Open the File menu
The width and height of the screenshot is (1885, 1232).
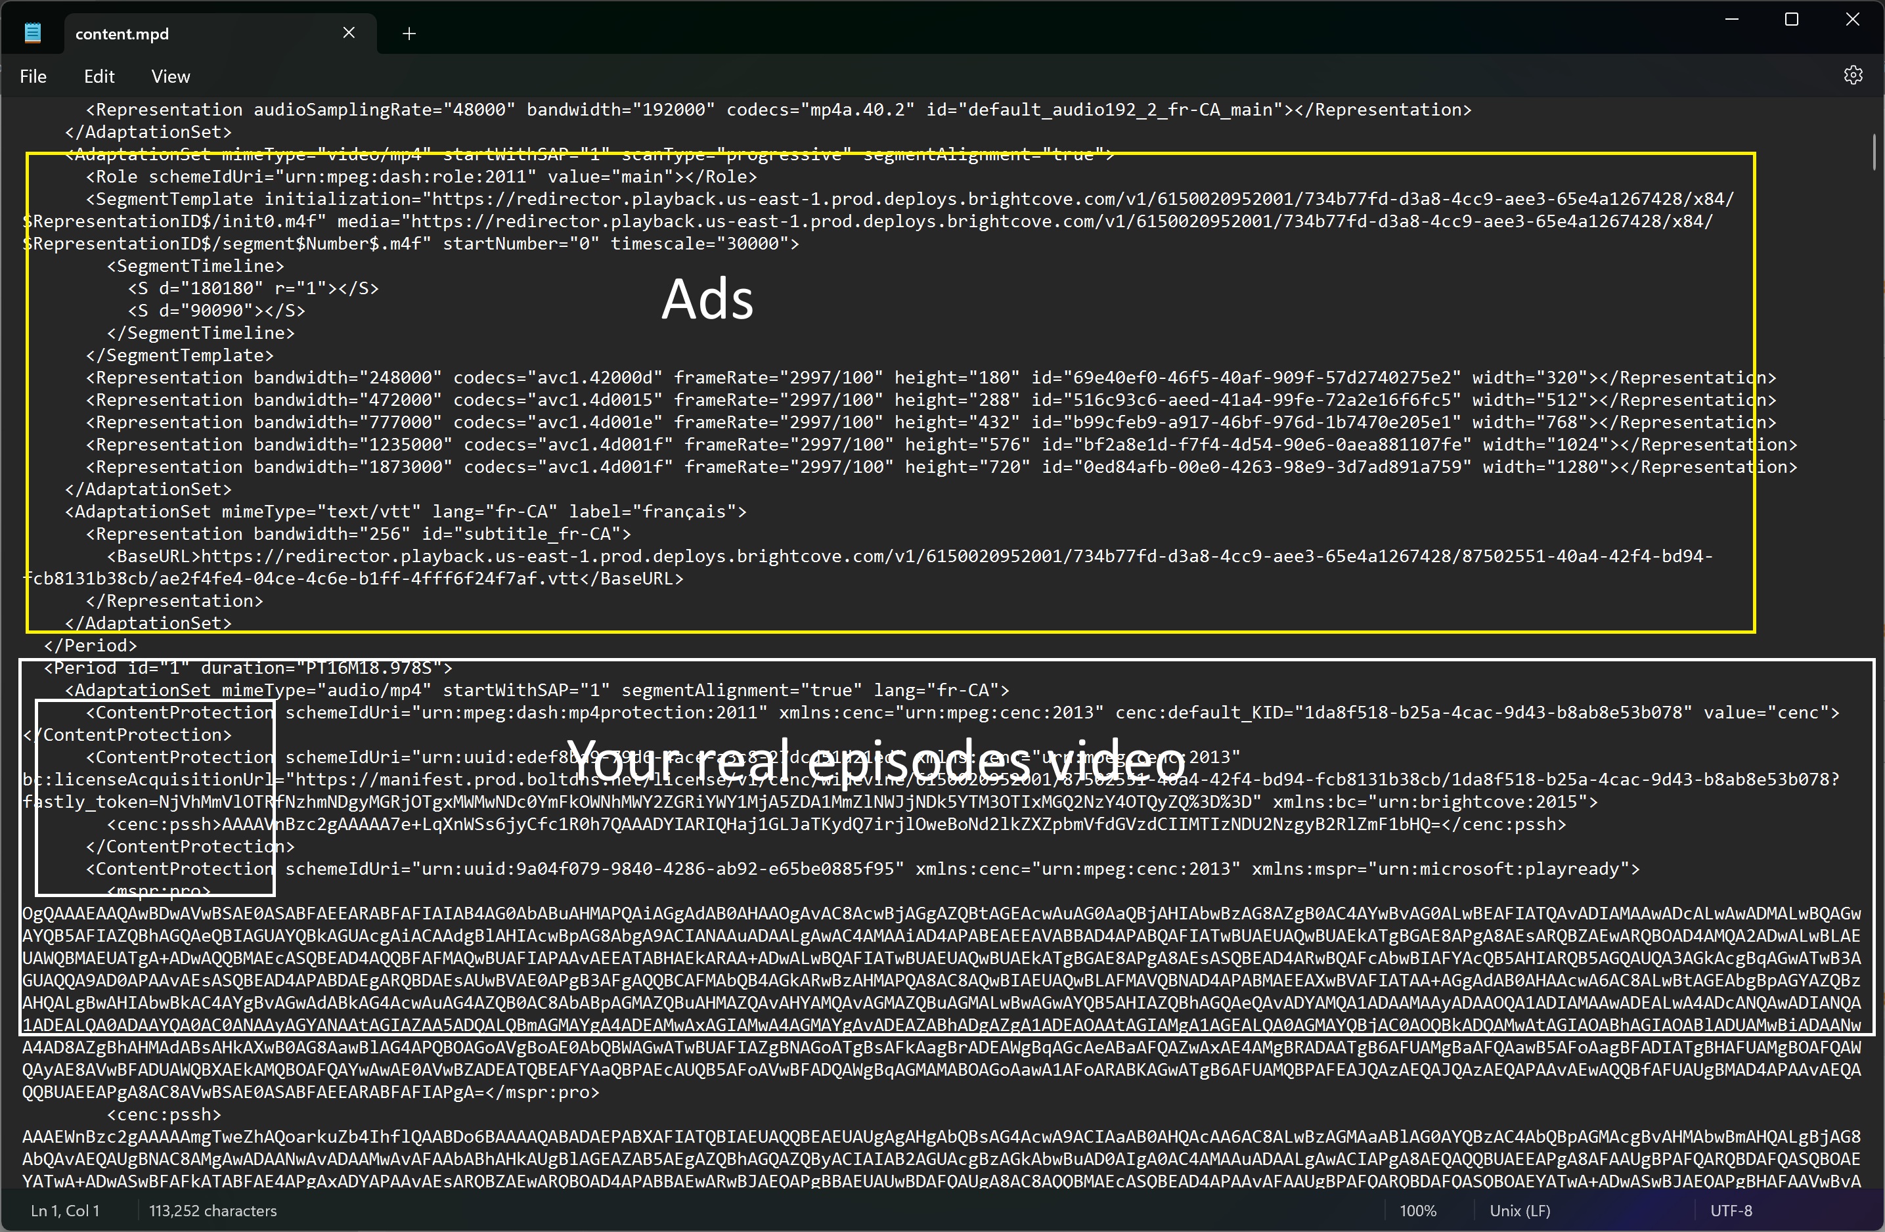(x=33, y=77)
